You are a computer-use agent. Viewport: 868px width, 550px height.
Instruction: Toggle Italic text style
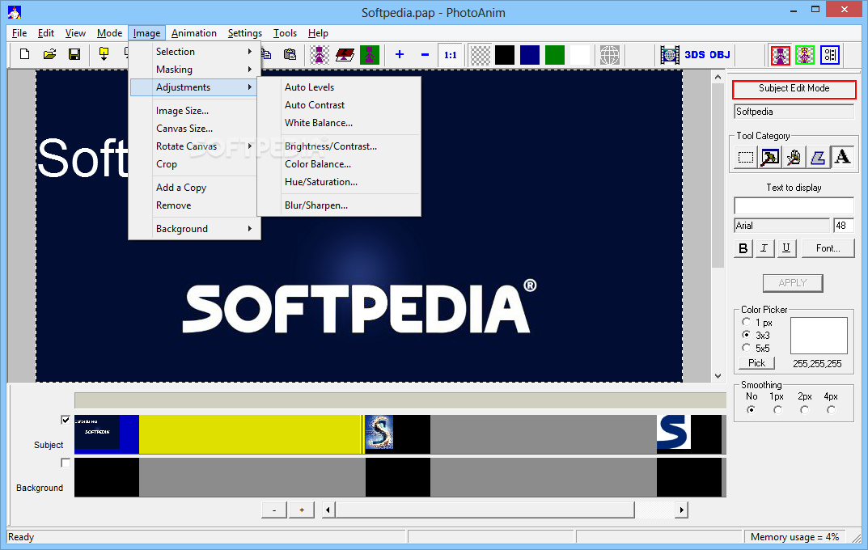coord(764,248)
